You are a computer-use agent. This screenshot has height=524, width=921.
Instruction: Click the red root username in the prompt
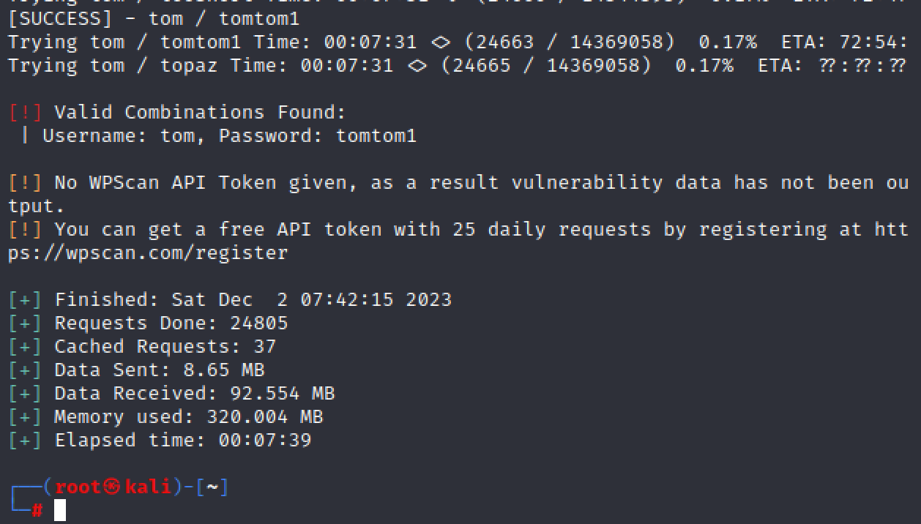pyautogui.click(x=78, y=487)
